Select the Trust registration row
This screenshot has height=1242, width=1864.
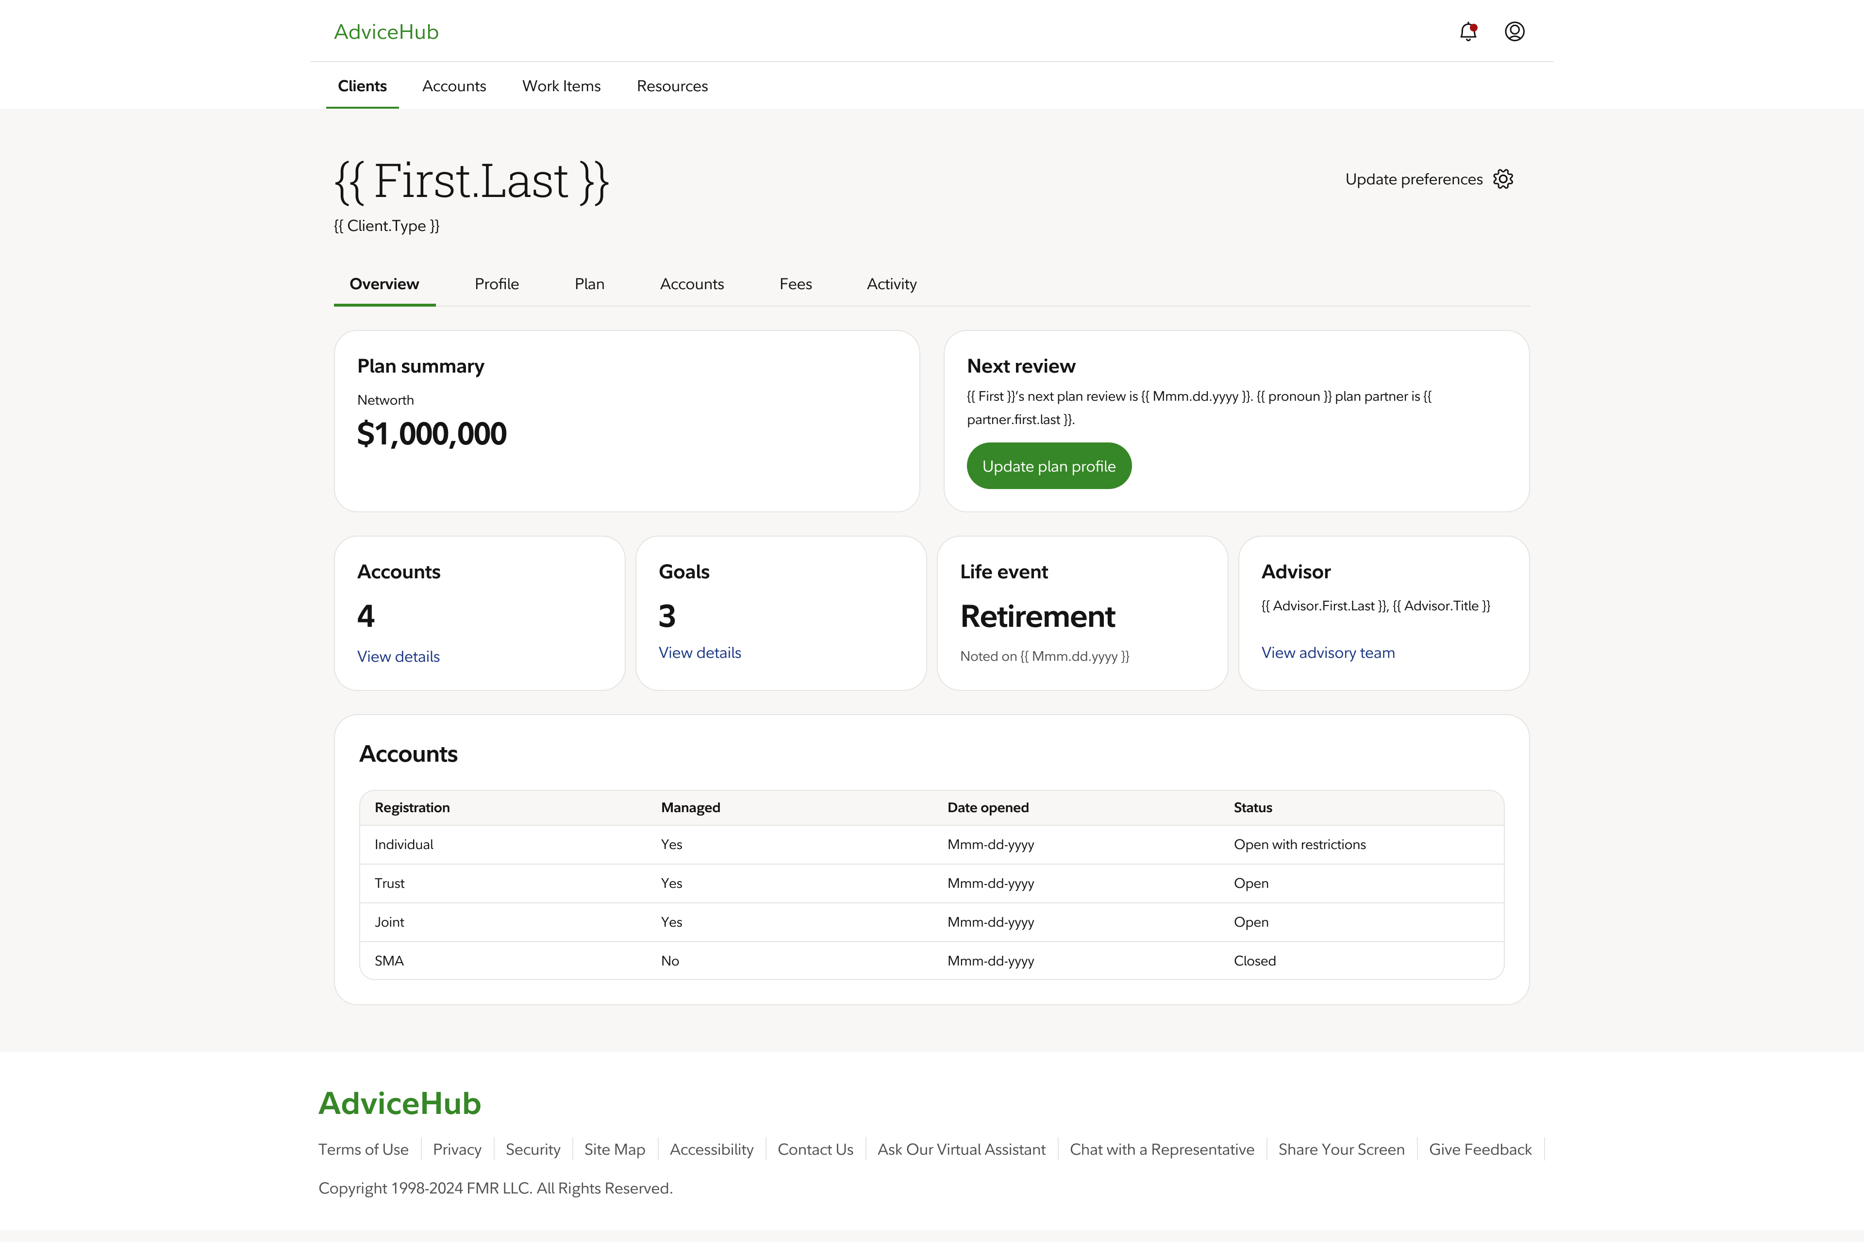tap(932, 883)
